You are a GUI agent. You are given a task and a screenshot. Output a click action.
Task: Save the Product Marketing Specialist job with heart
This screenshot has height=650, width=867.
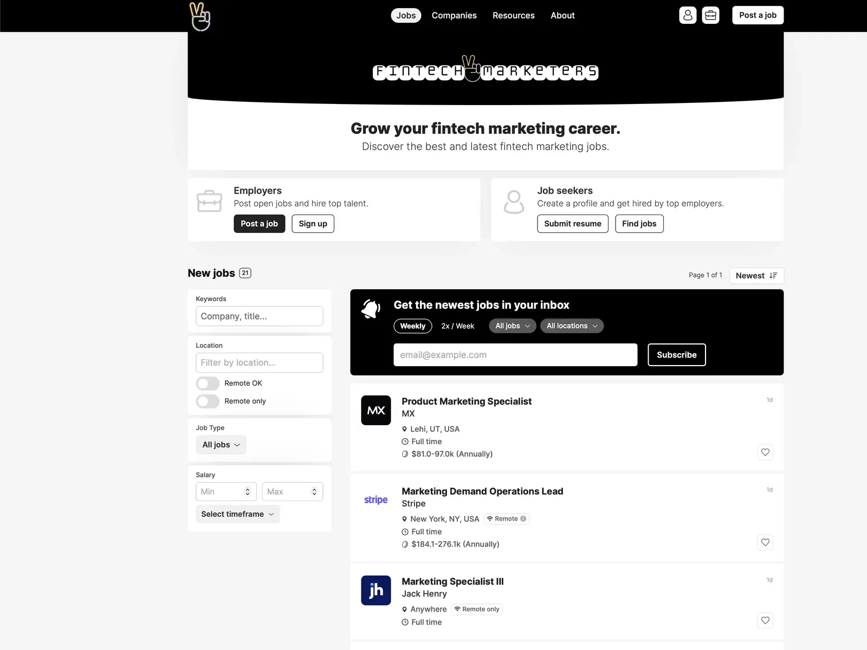[x=765, y=452]
